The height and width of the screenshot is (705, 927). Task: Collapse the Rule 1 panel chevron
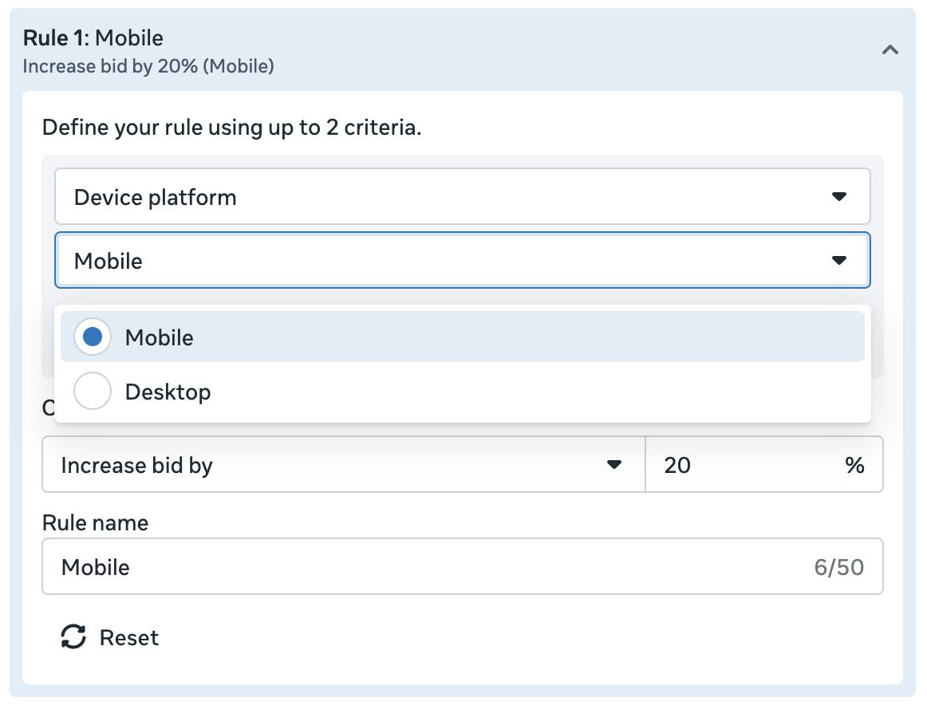pyautogui.click(x=890, y=50)
